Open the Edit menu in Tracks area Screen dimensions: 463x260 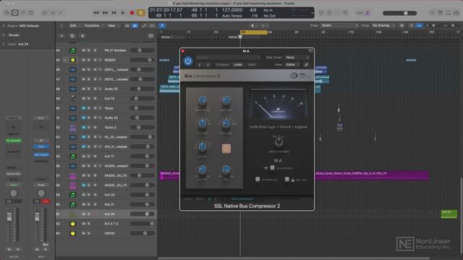tap(74, 26)
